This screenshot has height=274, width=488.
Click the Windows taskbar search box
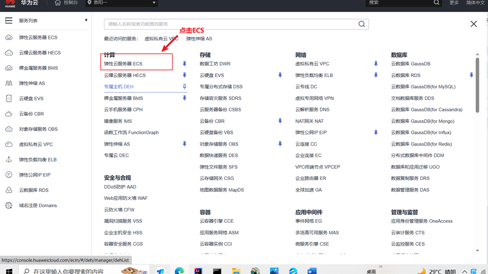[x=84, y=271]
